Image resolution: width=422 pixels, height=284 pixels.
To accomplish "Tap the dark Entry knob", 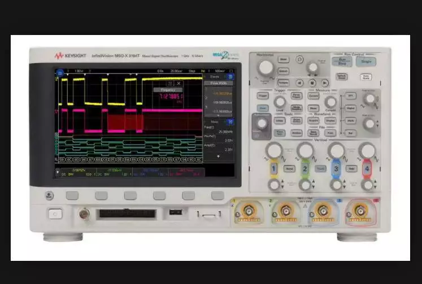I will click(262, 124).
